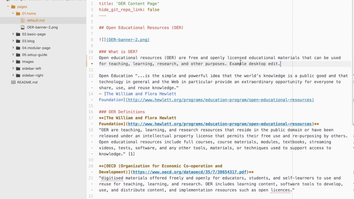Viewport: 354px width, 199px height.
Task: Click the 04.modular-page folder icon
Action: click(18, 48)
